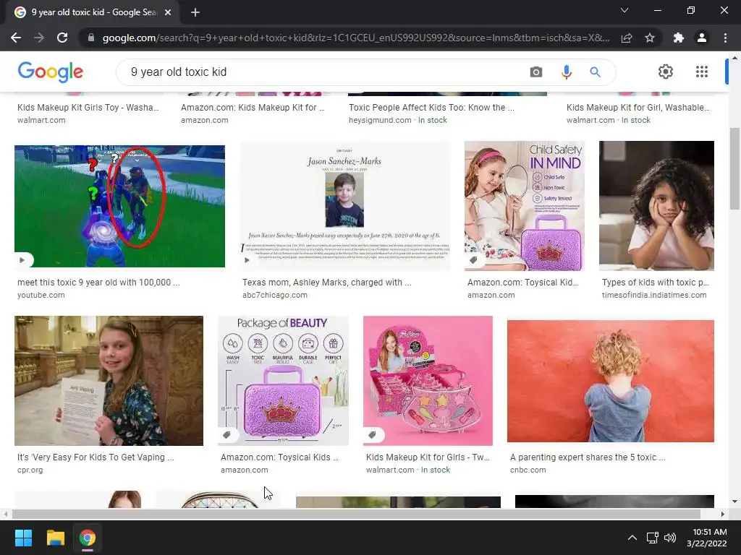Open 'Kids Makeup Kit for Girl, Washable' link
This screenshot has height=555, width=741.
click(638, 108)
